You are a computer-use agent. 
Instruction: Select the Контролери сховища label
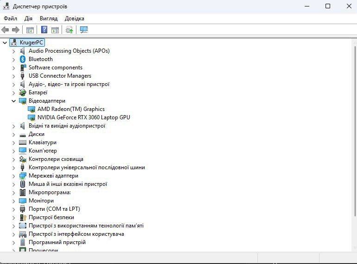click(x=56, y=159)
